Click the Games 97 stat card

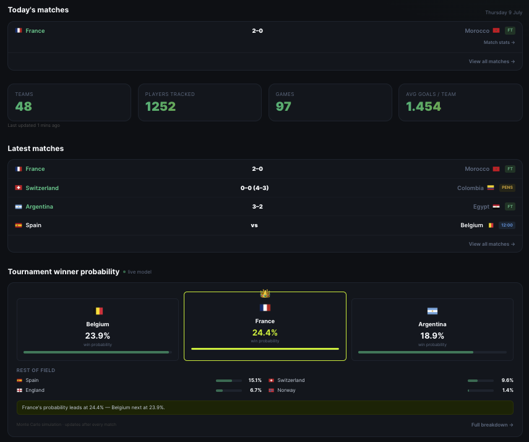[330, 102]
